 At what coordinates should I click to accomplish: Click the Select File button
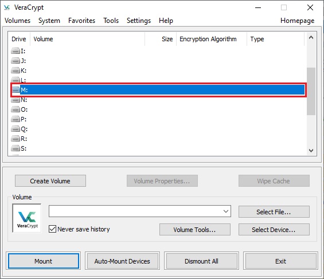point(274,212)
